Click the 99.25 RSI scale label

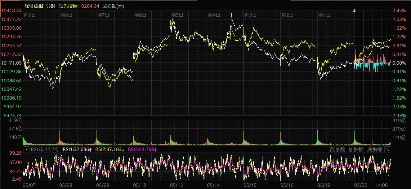[x=16, y=153]
